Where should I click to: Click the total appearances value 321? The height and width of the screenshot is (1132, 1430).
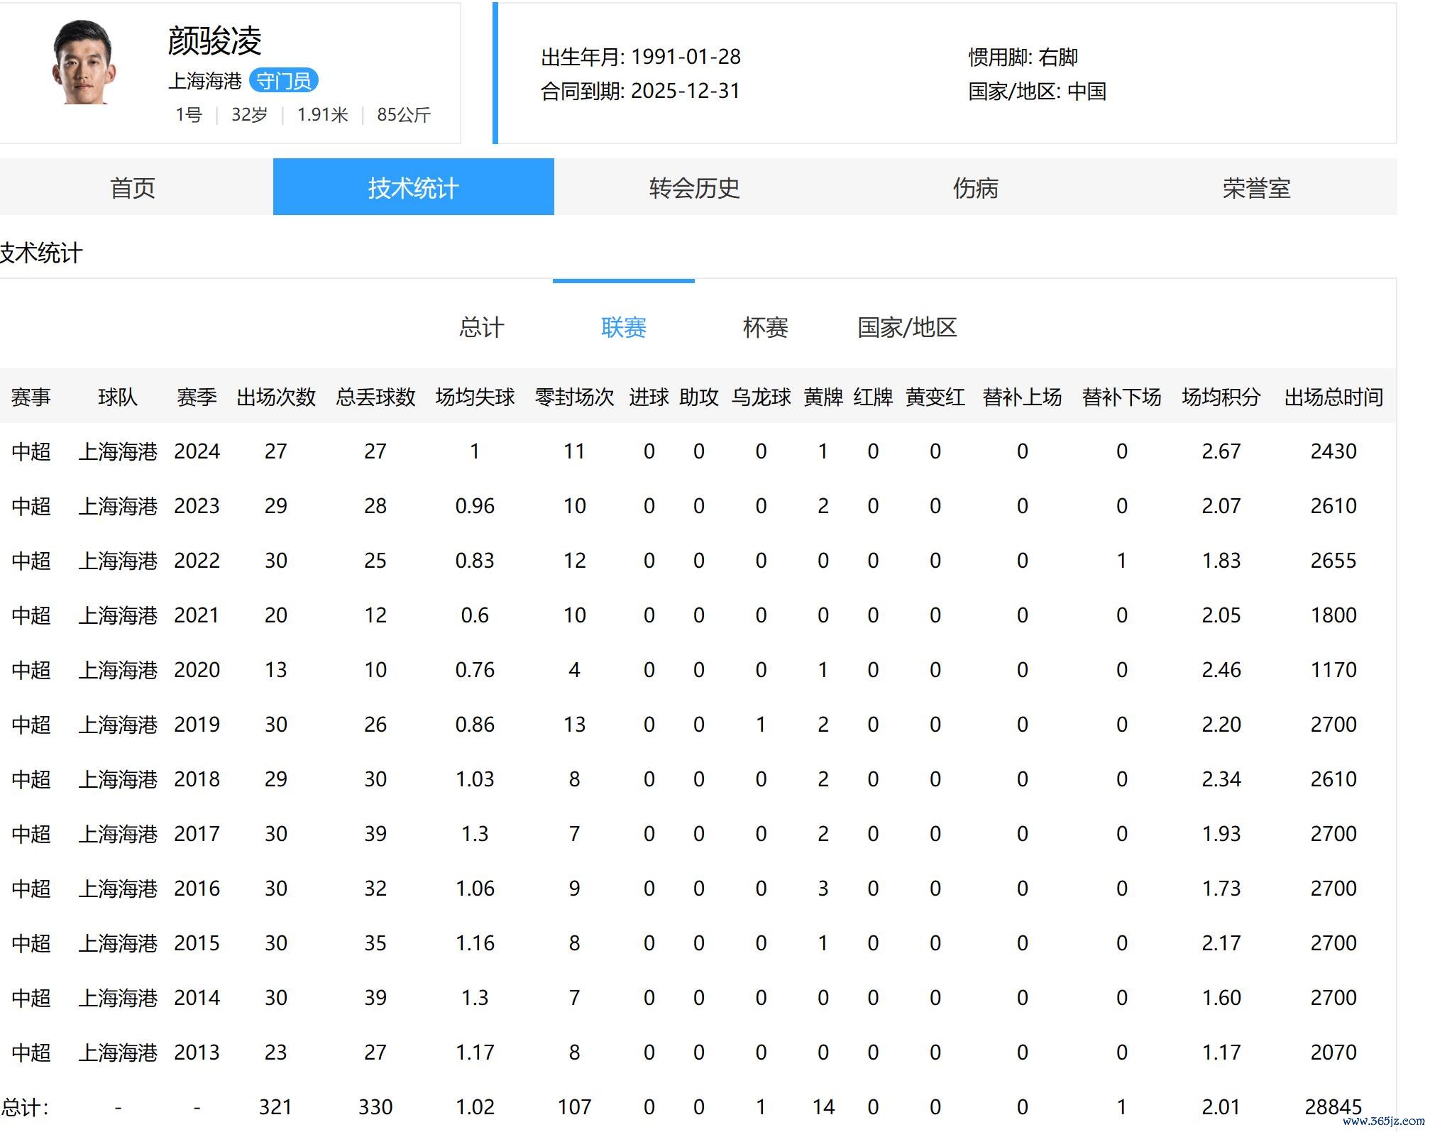pos(276,1107)
